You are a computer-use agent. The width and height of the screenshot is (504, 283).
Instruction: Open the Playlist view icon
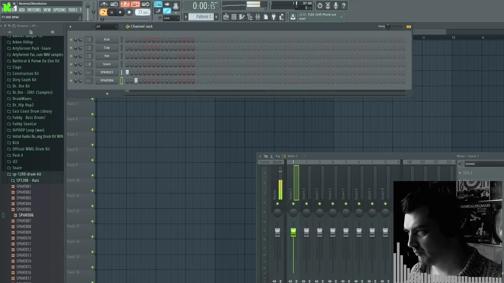pos(226,17)
